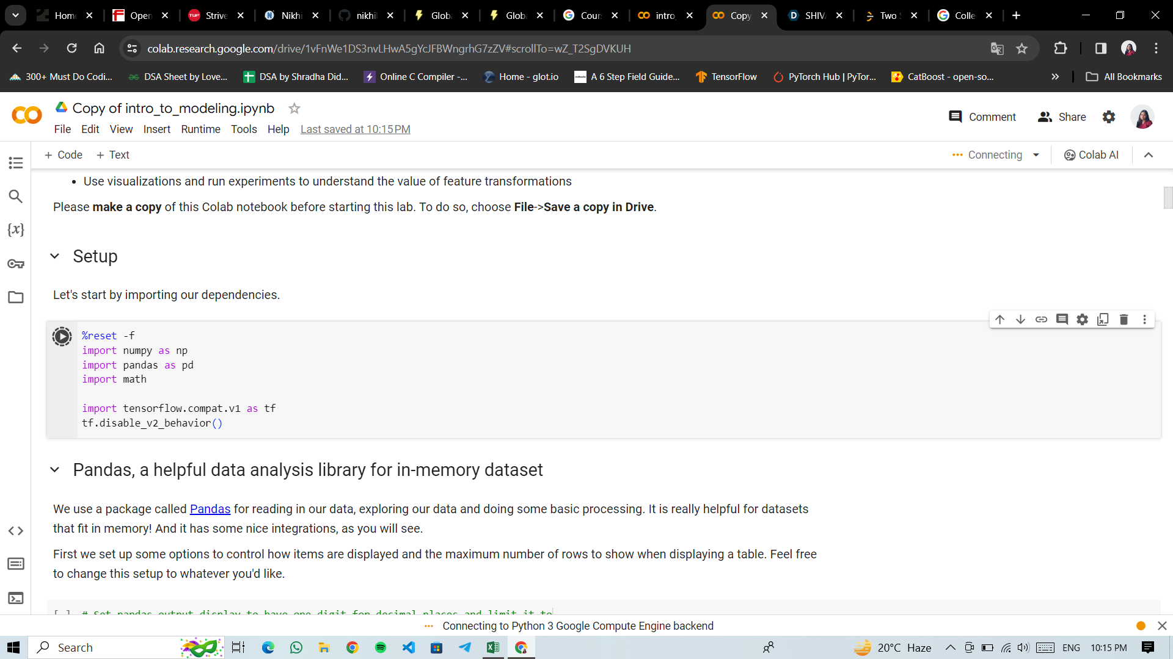Image resolution: width=1173 pixels, height=659 pixels.
Task: Open the Runtime menu
Action: (200, 129)
